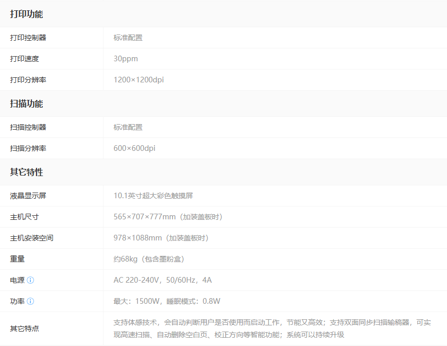Click the 30ppm print speed value

[126, 59]
